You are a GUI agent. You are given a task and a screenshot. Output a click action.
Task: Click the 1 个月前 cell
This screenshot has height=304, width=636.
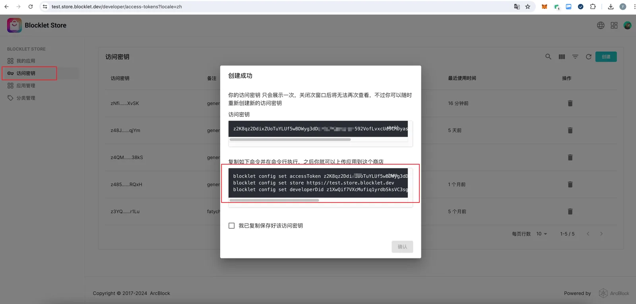click(457, 184)
